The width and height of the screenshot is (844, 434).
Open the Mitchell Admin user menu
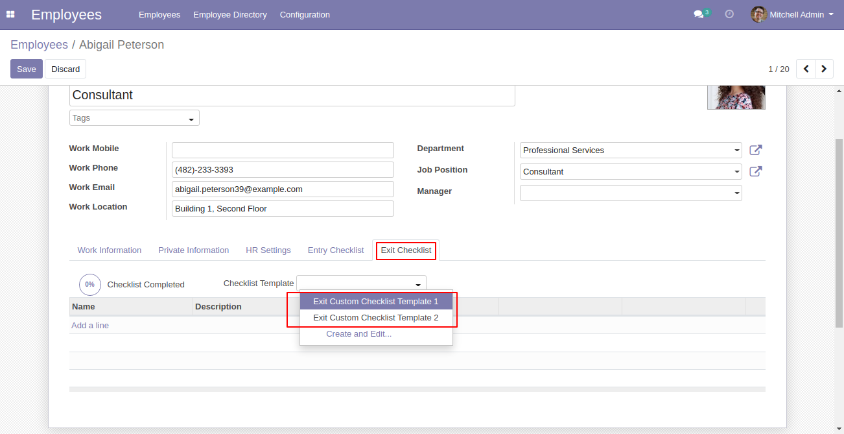(792, 14)
